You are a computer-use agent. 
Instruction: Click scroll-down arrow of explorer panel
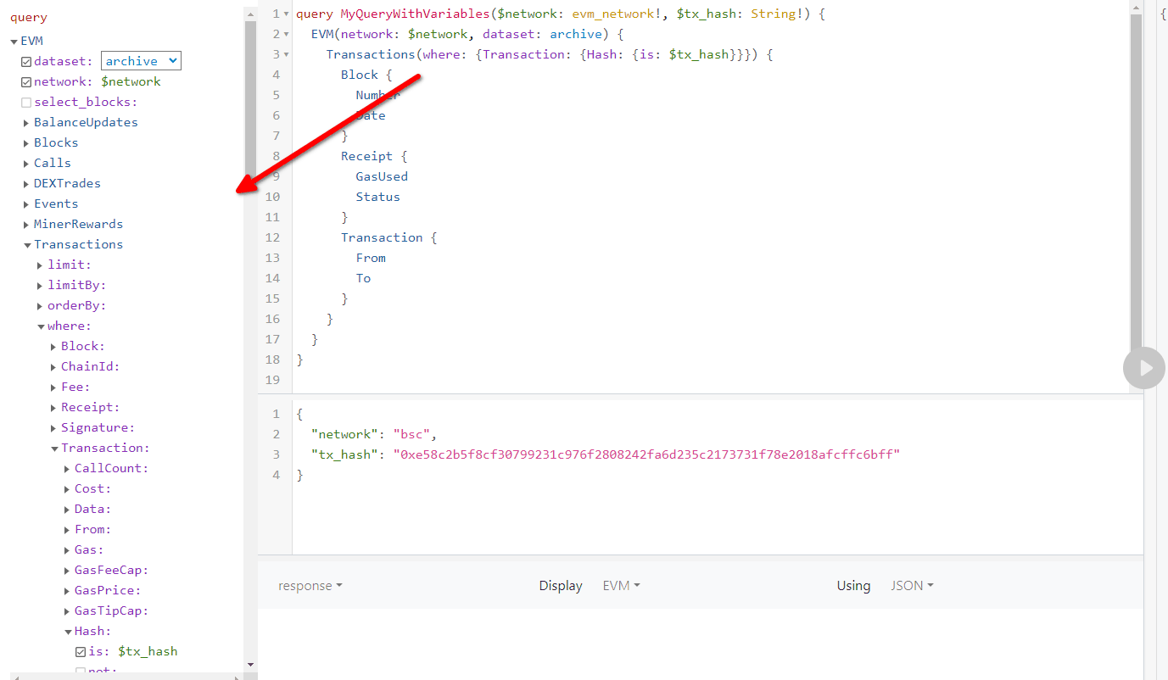[250, 664]
